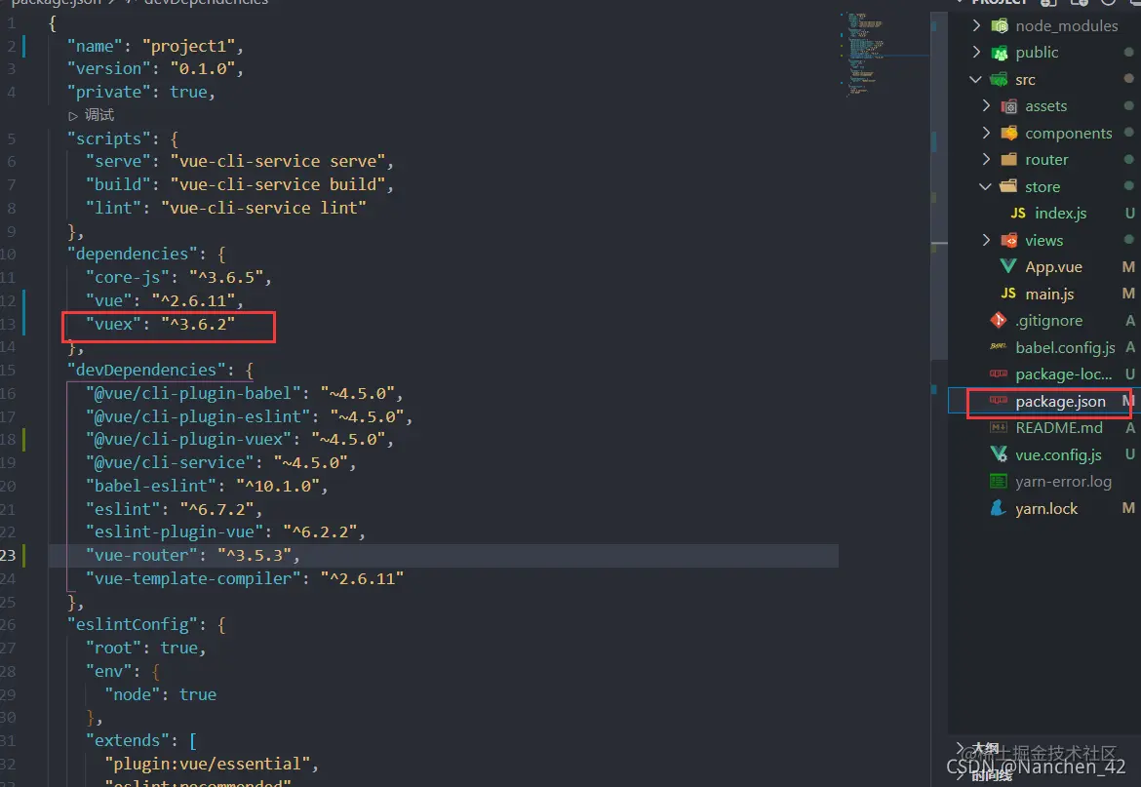Click the Vue icon of vue.config.js
The image size is (1141, 787).
999,454
